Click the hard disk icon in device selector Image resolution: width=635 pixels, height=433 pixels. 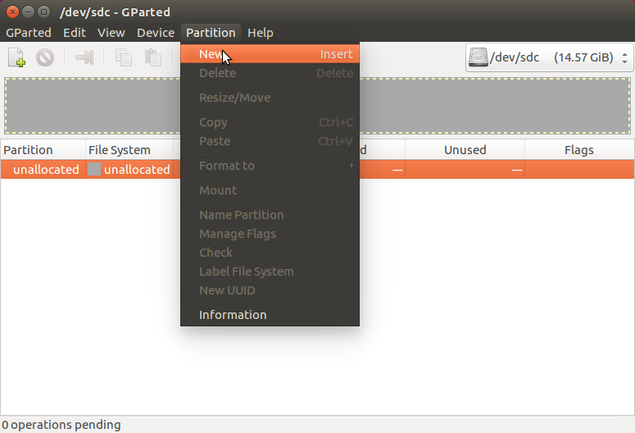(478, 57)
